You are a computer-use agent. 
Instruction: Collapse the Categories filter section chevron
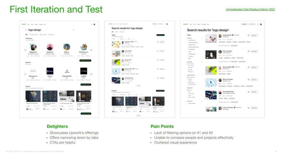202,38
